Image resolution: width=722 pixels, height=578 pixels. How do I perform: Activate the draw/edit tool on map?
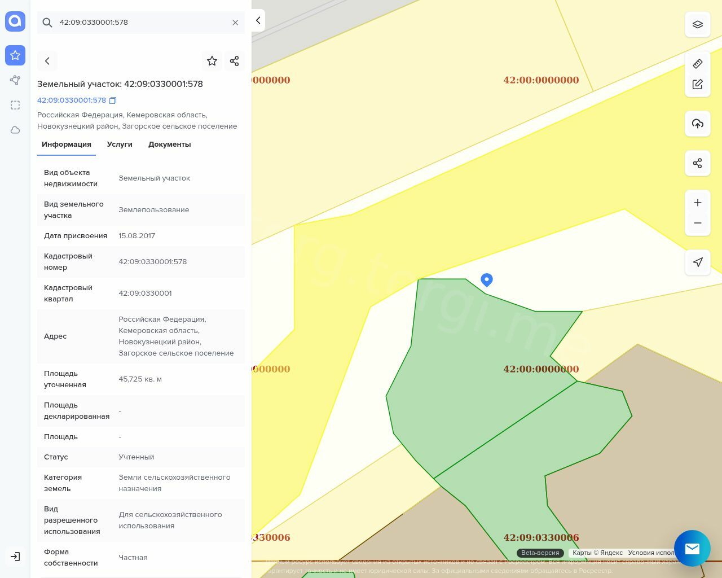[697, 84]
